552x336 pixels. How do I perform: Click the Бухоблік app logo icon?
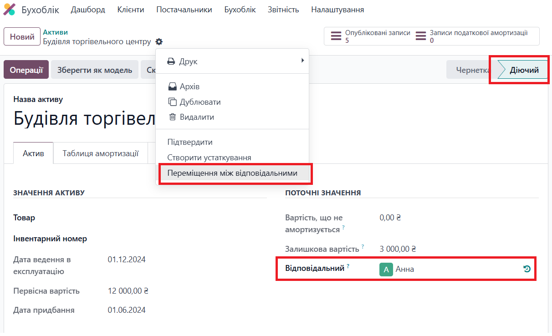pos(9,10)
